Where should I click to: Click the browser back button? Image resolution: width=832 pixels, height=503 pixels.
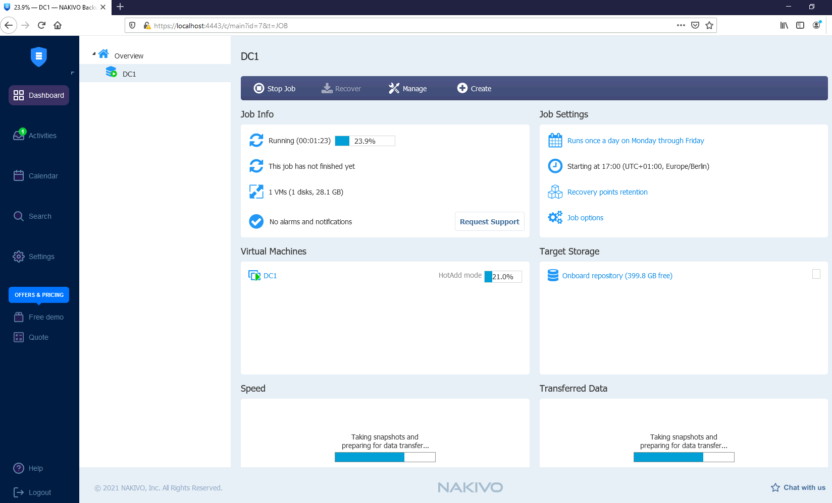[9, 25]
